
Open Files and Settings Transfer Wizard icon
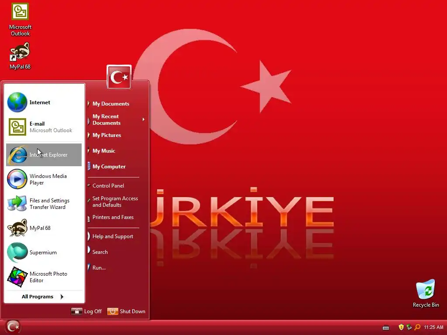(x=17, y=203)
